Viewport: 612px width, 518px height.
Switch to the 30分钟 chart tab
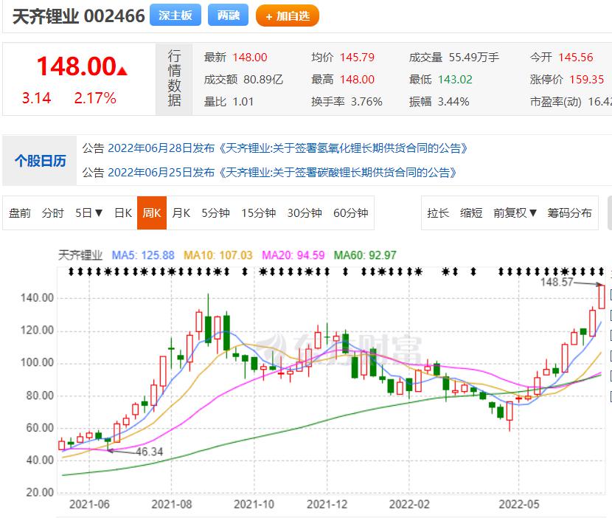[x=305, y=213]
